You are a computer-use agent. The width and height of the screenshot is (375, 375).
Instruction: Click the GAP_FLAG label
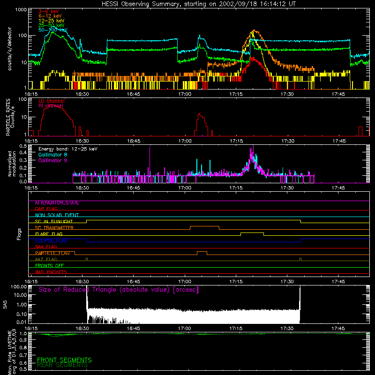(46, 209)
